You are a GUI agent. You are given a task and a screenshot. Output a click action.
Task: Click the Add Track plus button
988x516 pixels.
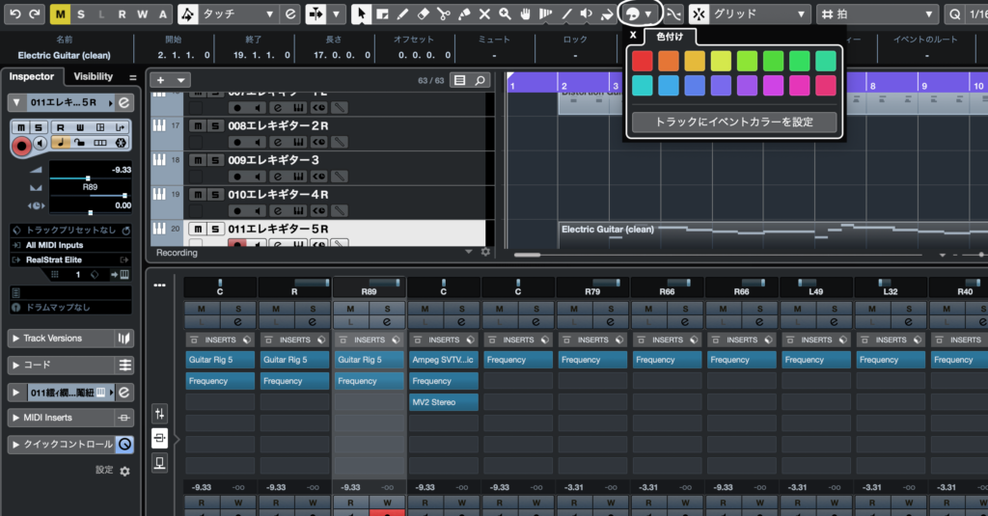click(x=160, y=80)
